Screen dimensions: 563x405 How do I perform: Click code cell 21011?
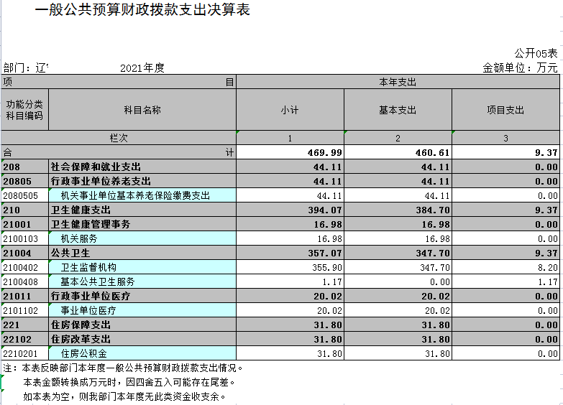(24, 296)
